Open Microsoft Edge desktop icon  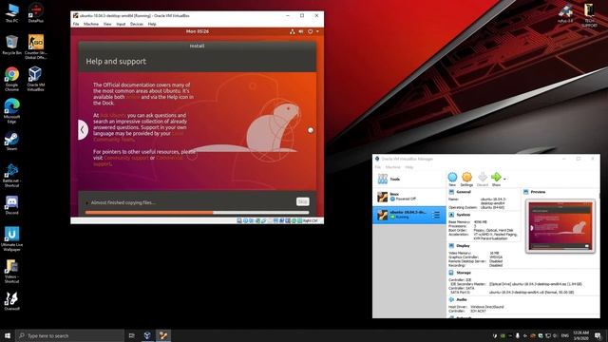(11, 110)
